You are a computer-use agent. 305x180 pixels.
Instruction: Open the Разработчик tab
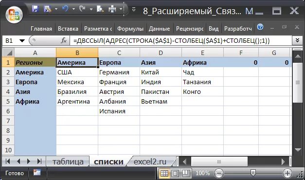pos(238,29)
